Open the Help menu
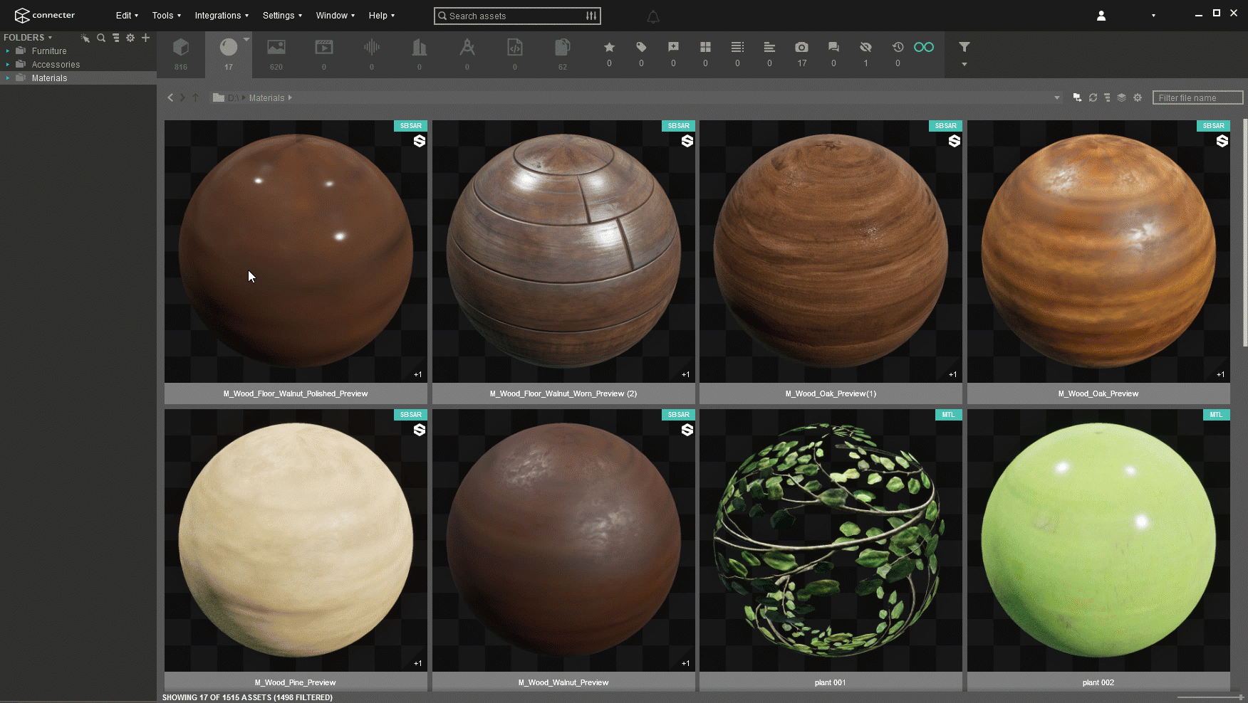 [381, 15]
